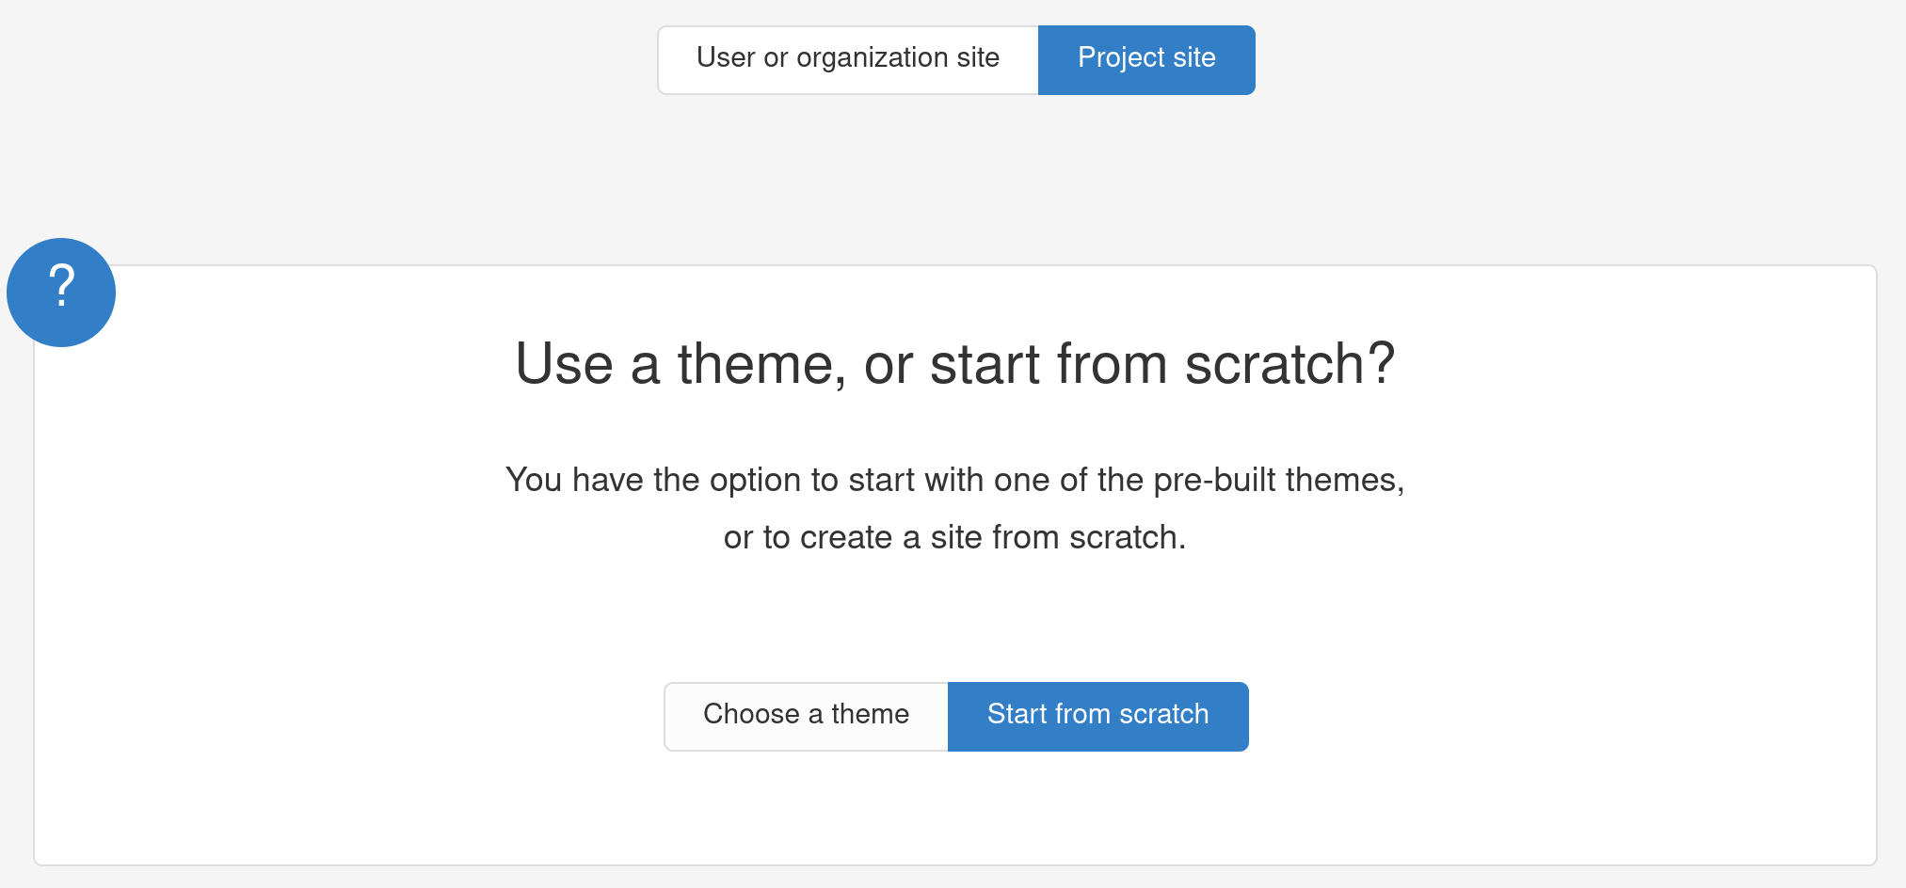Click the text about pre-built themes
Screen dimensions: 1906x888
point(954,480)
